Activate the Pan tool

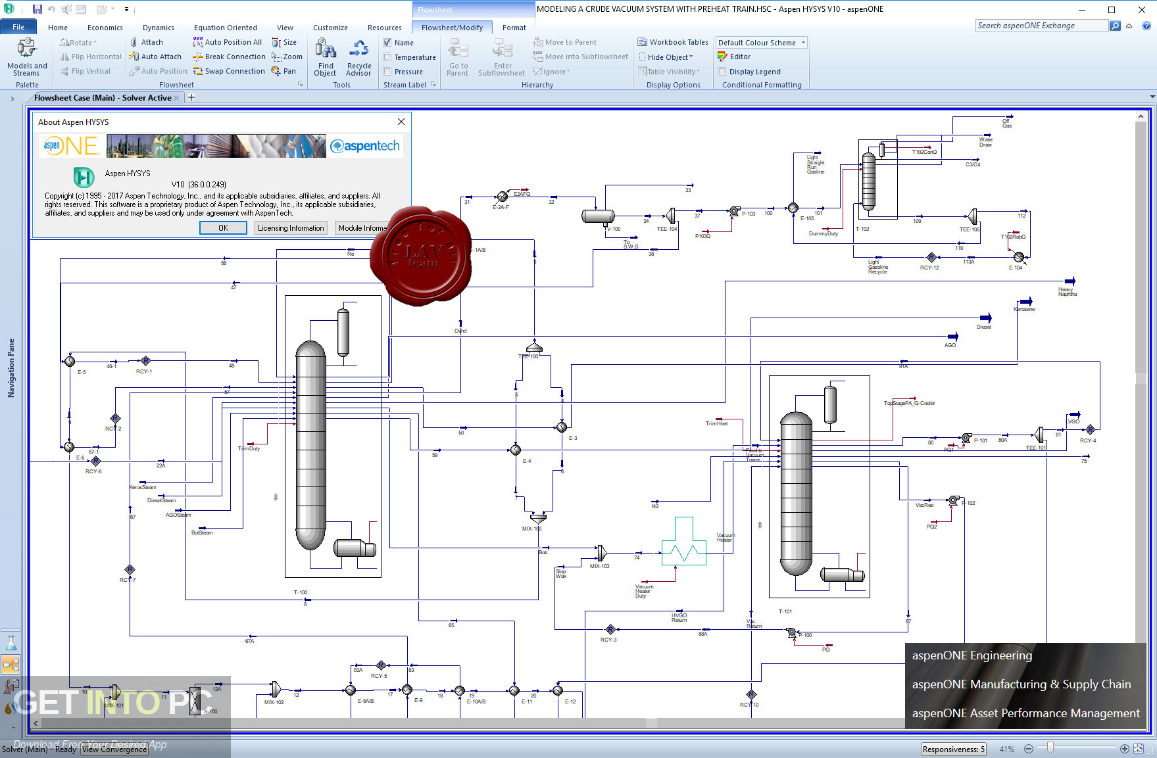[283, 71]
